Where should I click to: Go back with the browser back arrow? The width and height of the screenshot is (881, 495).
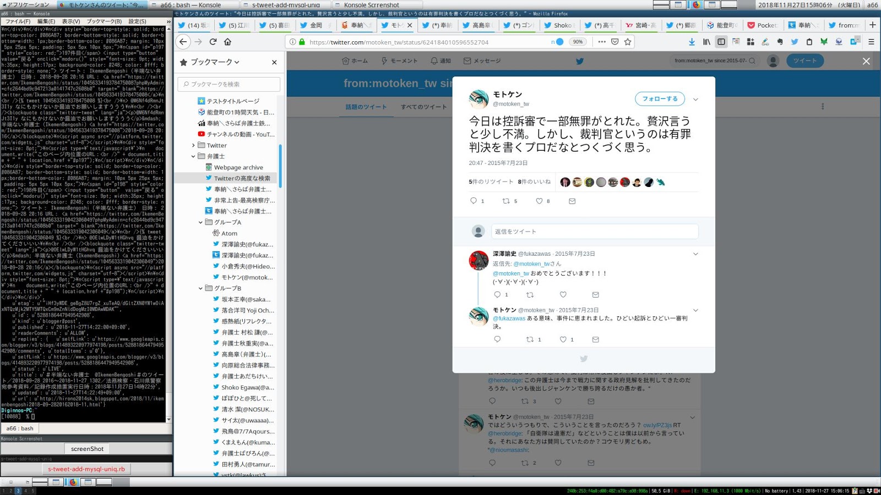coord(183,42)
